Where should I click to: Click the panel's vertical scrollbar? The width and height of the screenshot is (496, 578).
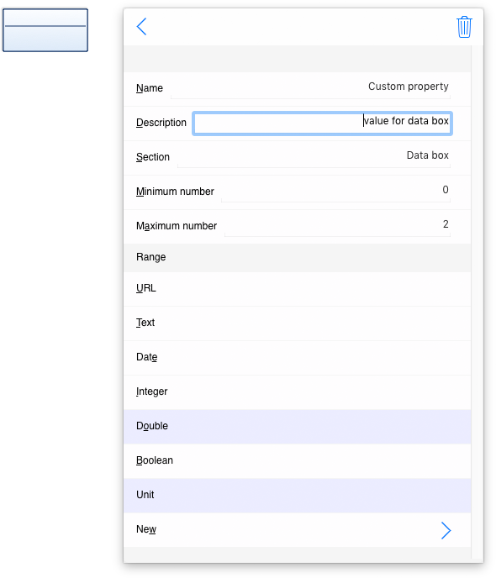click(x=478, y=302)
